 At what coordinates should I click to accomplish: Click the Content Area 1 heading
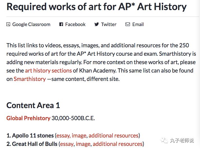33,105
